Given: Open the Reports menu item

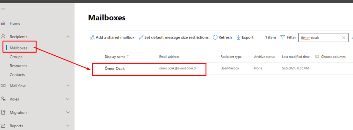Looking at the screenshot, I should click(x=16, y=126).
